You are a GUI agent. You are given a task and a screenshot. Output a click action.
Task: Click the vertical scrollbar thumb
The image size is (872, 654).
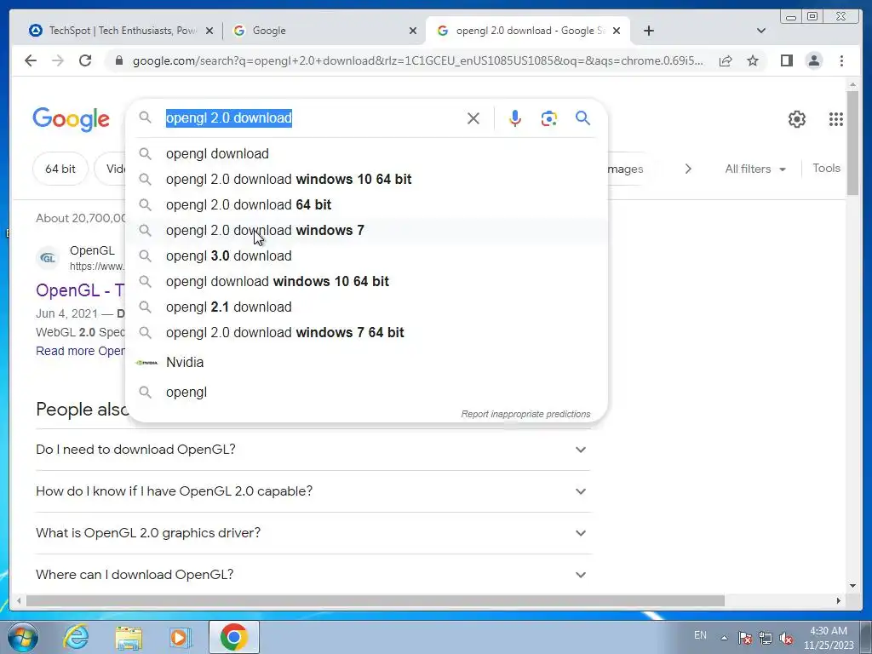coord(852,143)
